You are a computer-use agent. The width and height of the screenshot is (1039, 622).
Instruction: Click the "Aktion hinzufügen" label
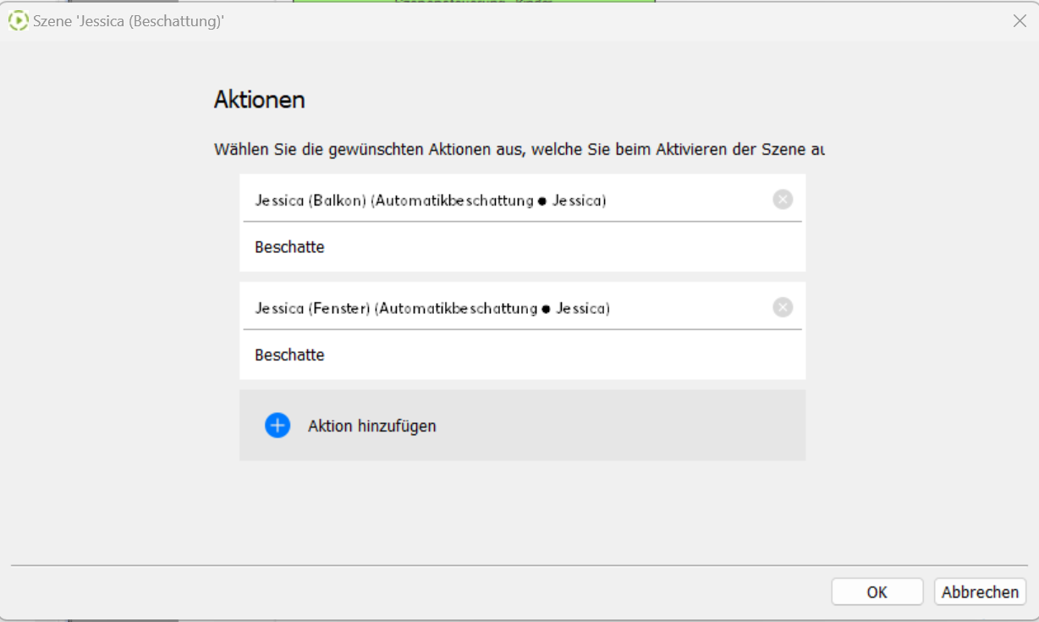coord(371,426)
